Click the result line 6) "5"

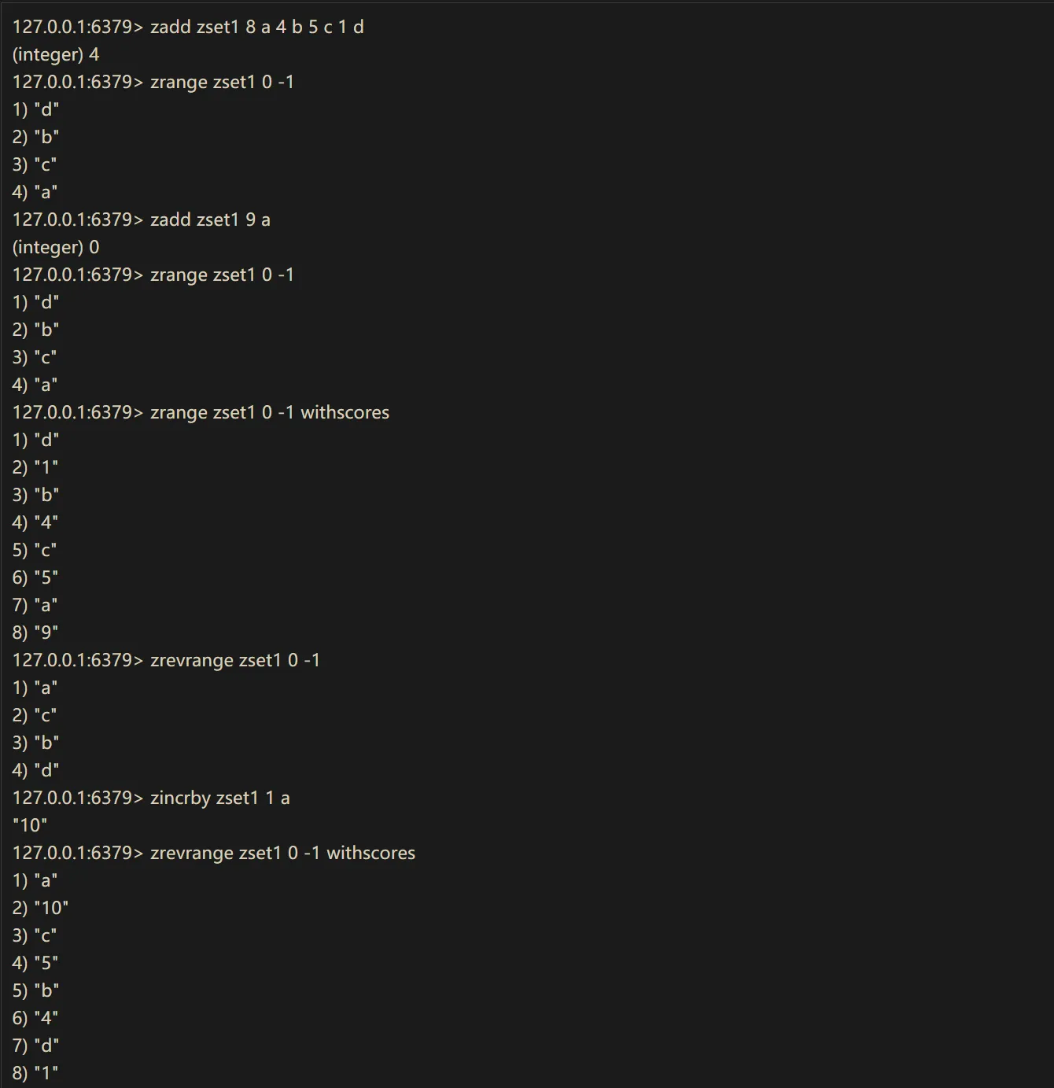click(35, 577)
